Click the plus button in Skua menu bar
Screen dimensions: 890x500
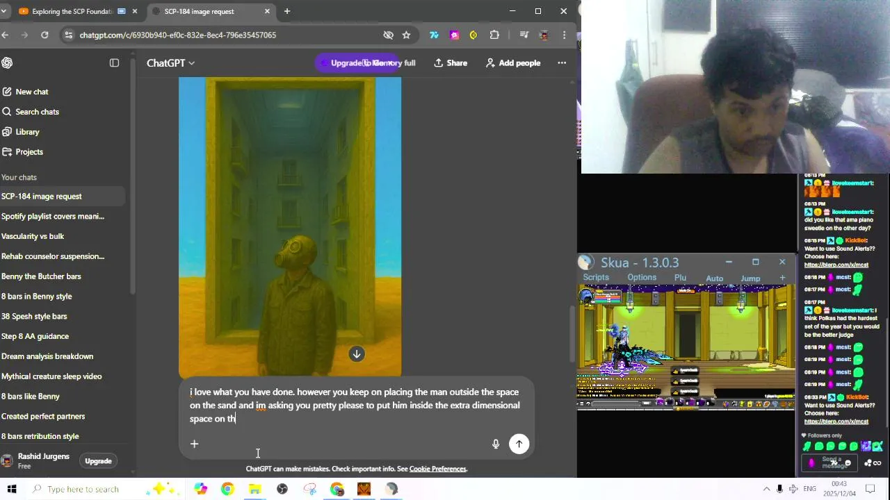click(782, 278)
